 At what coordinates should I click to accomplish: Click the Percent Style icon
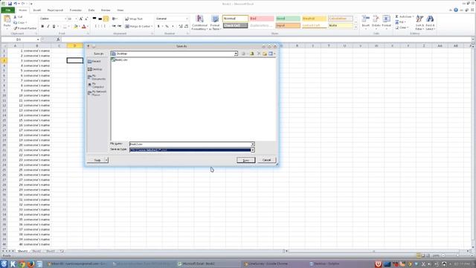[167, 27]
